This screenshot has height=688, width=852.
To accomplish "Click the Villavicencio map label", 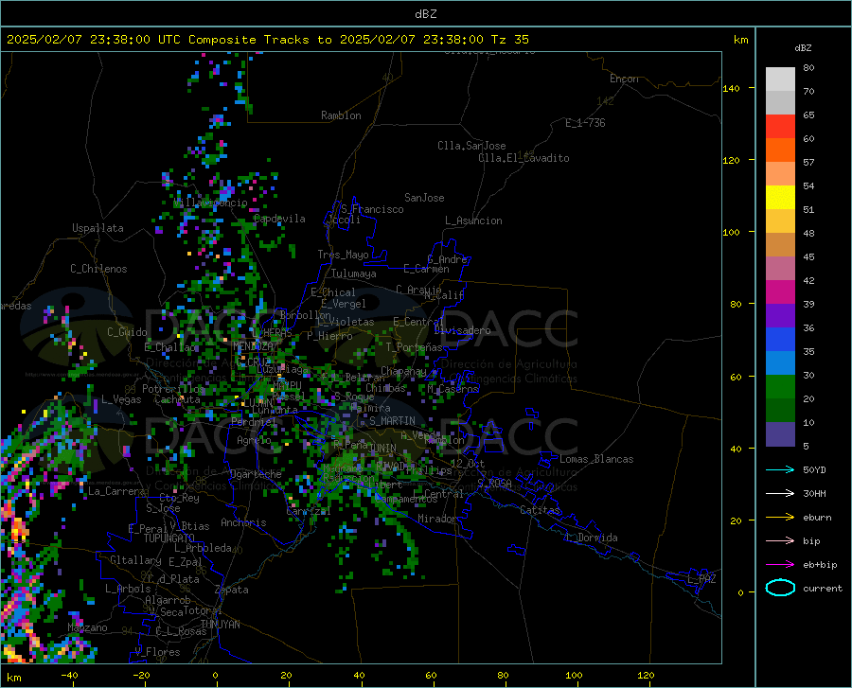I will [x=210, y=203].
